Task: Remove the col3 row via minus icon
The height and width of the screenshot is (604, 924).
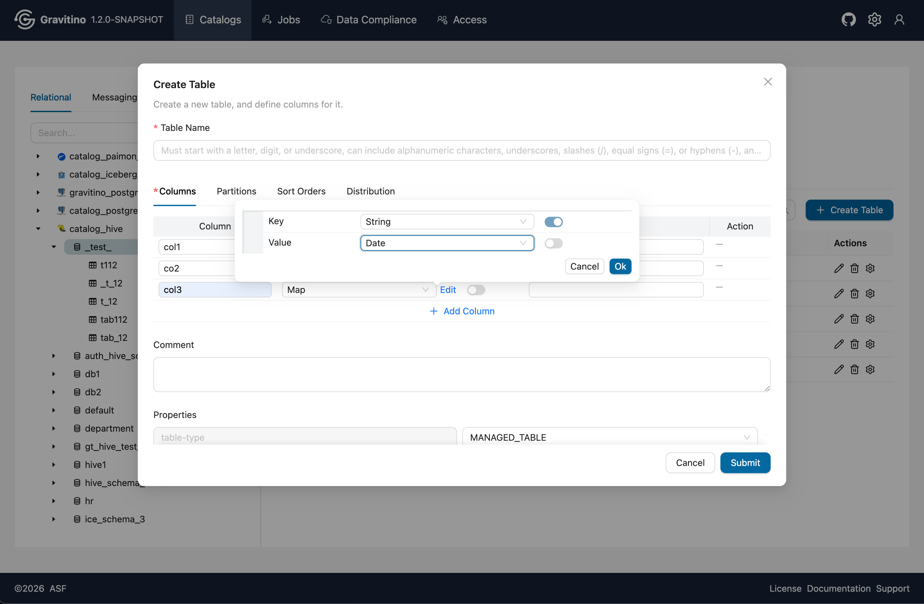Action: click(x=719, y=287)
